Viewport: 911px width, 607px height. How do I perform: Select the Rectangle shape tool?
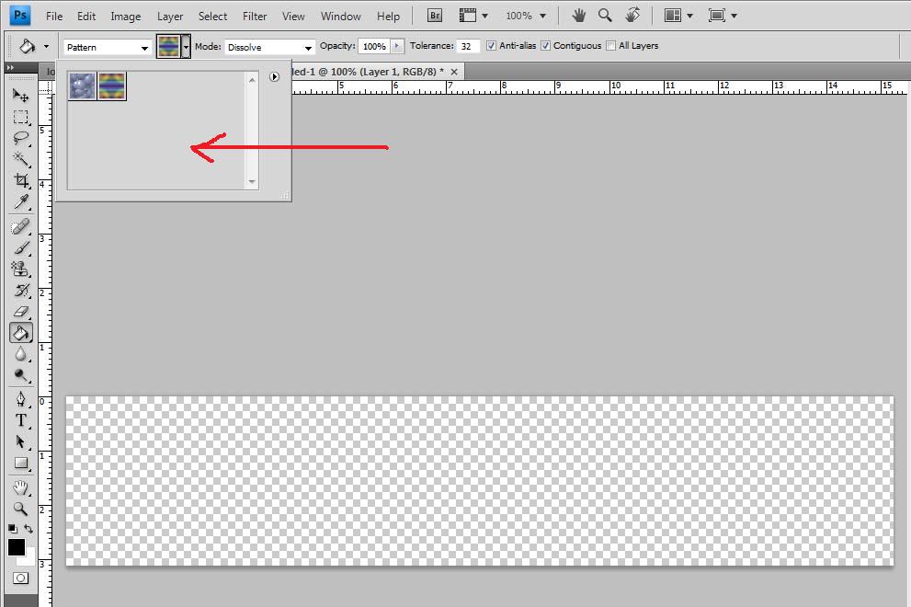coord(20,463)
